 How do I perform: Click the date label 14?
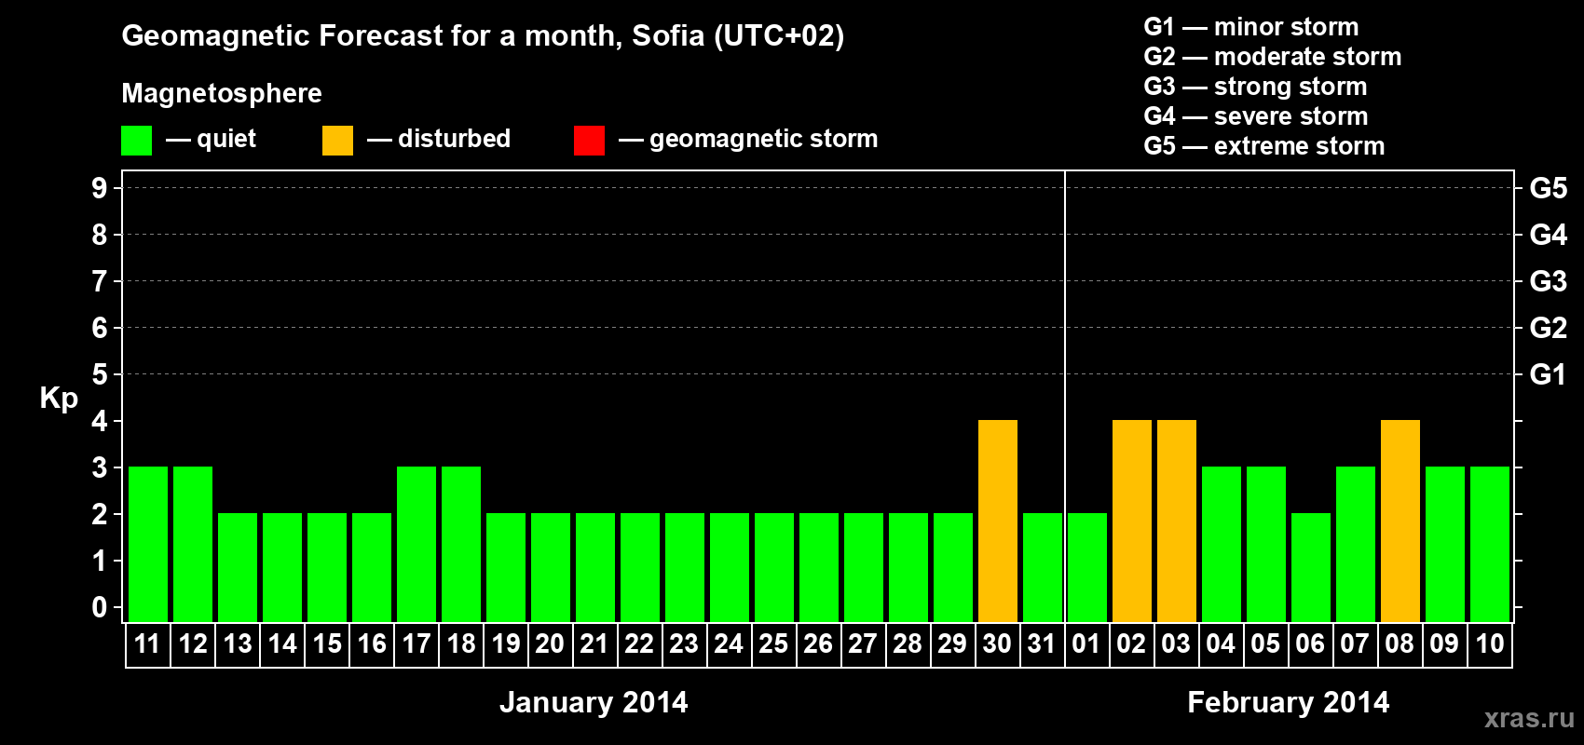pyautogui.click(x=281, y=643)
